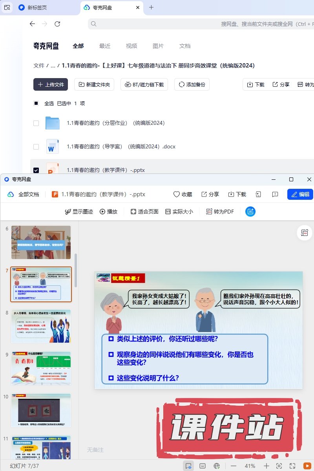
Task: Click the zoom out minus icon
Action: (234, 466)
